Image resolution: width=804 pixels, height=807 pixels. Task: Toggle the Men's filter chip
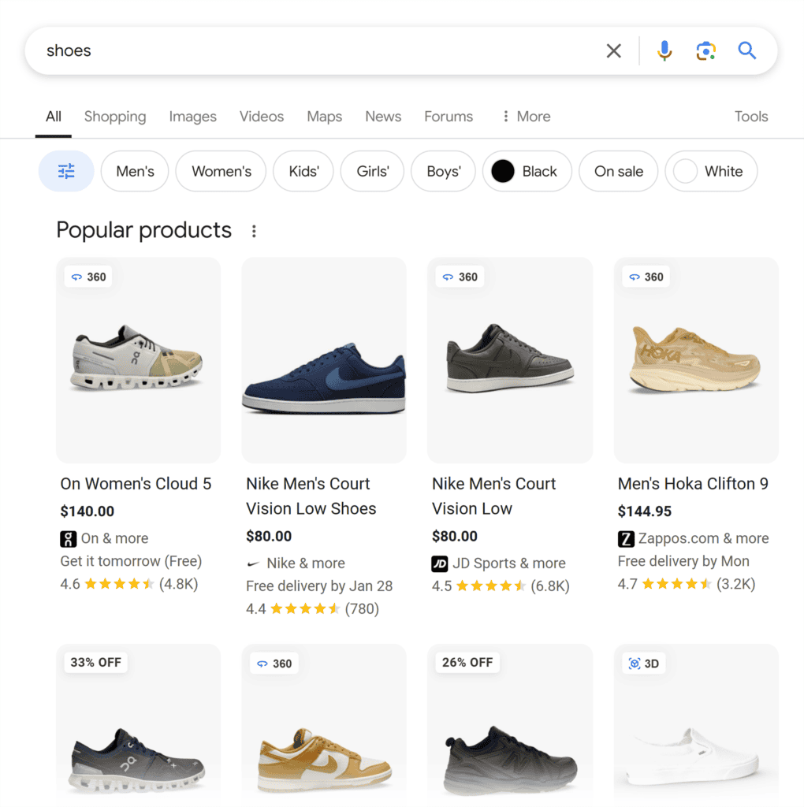[x=134, y=171]
